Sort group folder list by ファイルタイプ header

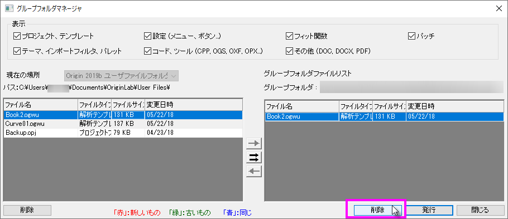coord(356,106)
